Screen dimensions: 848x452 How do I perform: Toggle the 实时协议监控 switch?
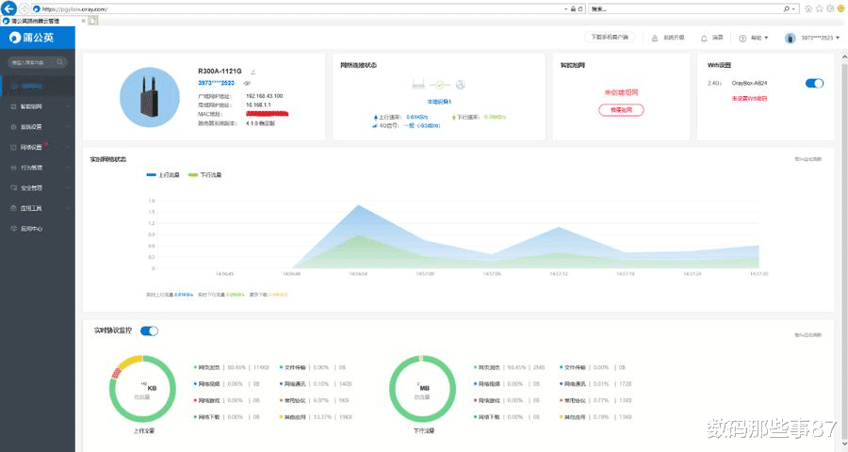(150, 331)
